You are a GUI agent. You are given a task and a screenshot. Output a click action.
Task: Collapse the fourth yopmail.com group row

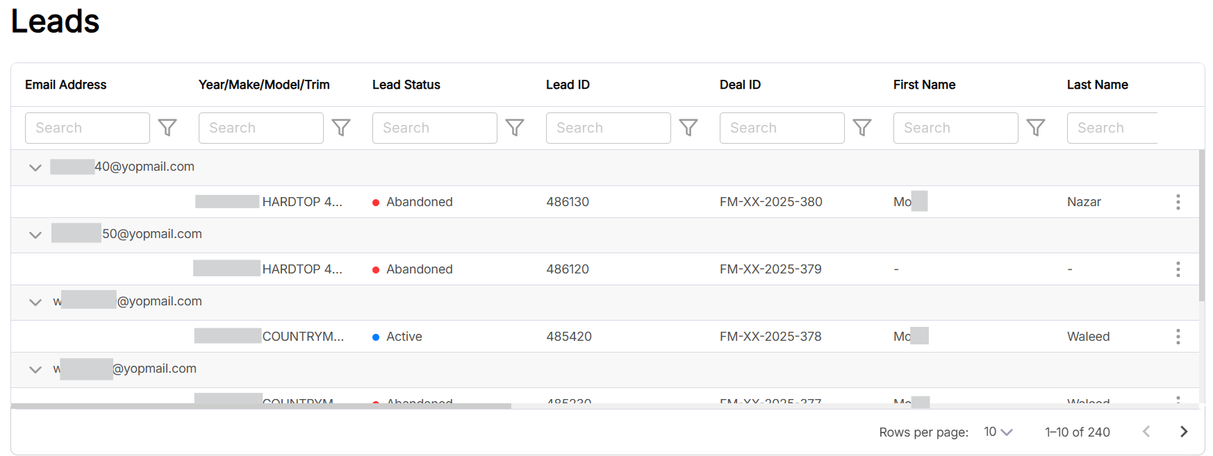(x=35, y=369)
